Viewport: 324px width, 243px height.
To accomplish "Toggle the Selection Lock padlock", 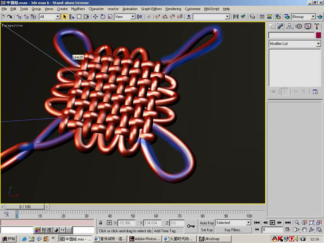I will coord(100,223).
